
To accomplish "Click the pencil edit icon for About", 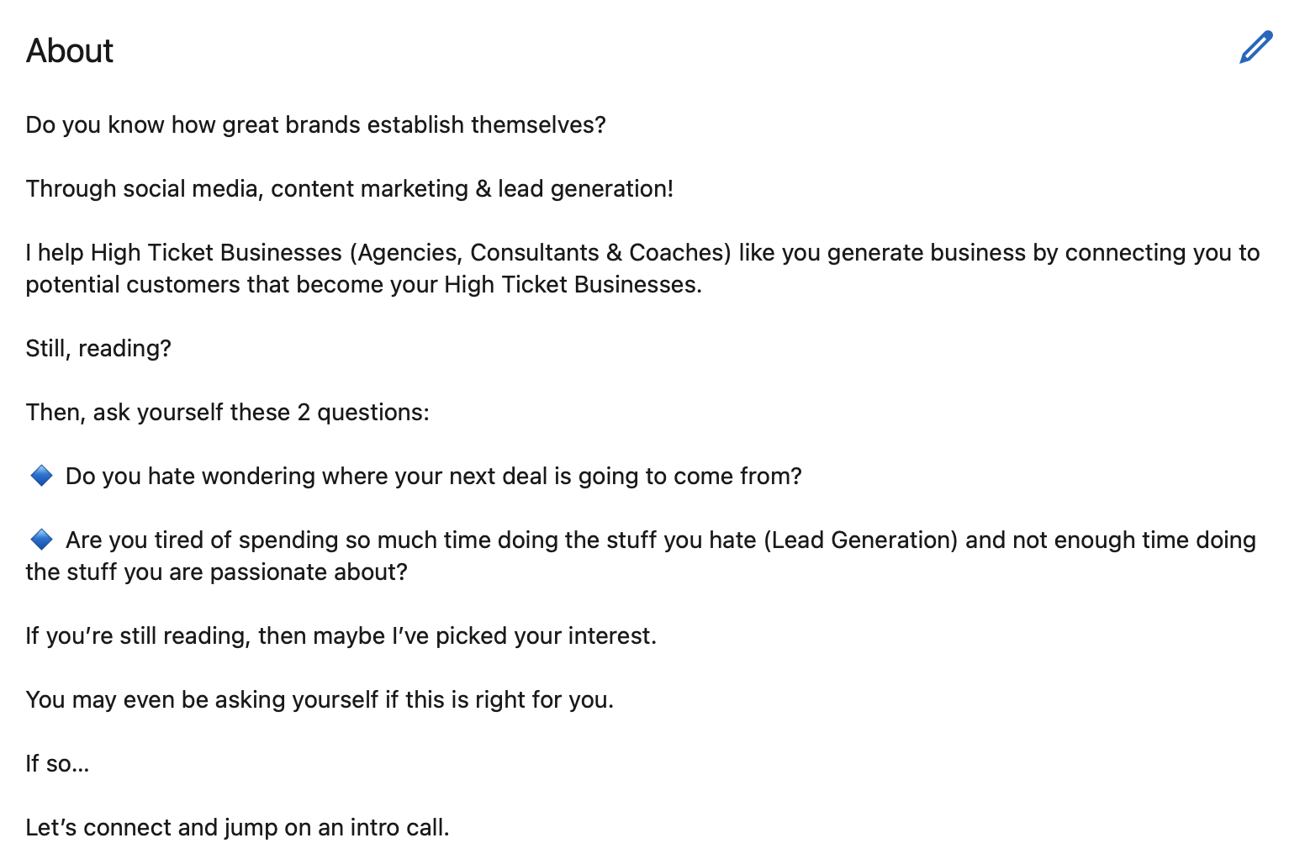I will pos(1255,48).
